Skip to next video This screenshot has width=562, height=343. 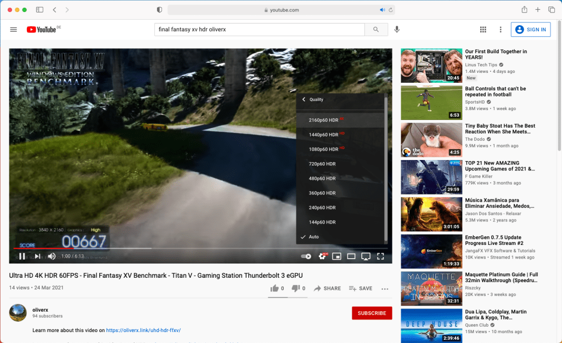point(37,256)
